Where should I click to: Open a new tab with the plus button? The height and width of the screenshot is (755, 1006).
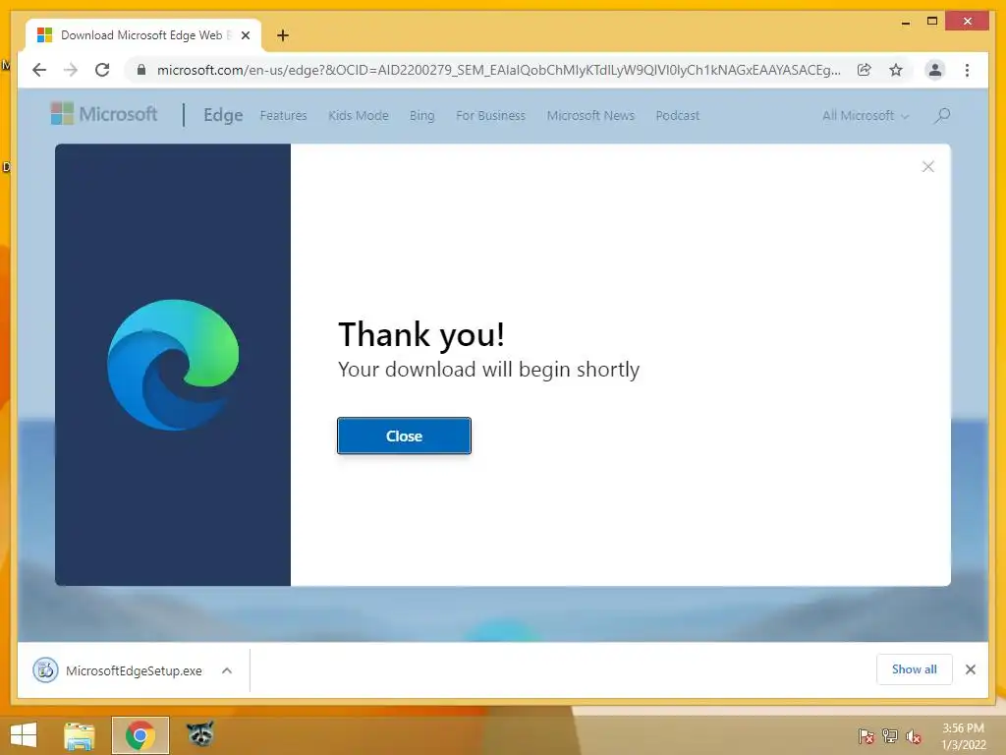tap(283, 35)
